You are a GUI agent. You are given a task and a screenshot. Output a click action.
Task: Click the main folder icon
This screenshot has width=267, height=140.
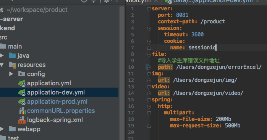[3, 46]
